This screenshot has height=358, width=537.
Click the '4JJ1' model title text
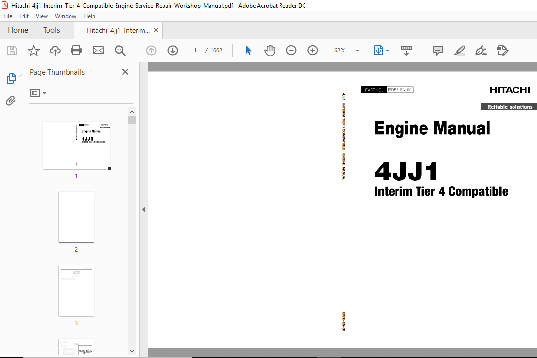coord(406,171)
